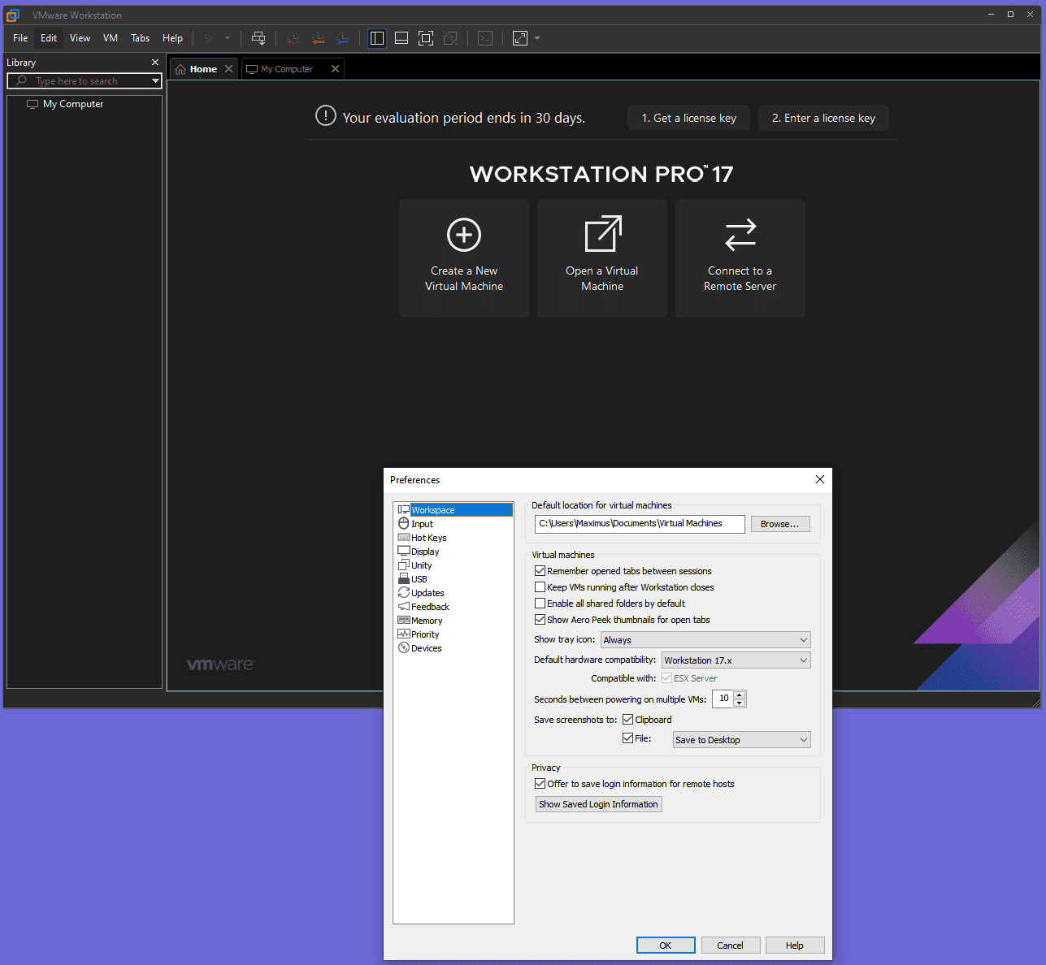Toggle the Clipboard screenshot checkbox
This screenshot has width=1046, height=965.
point(627,720)
